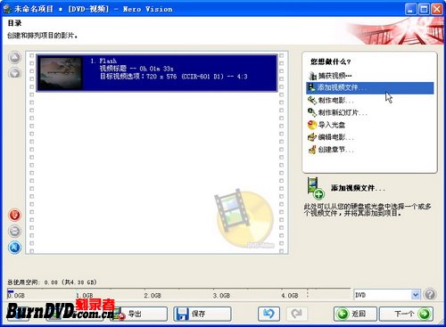
Task: Select the Flash video thumbnail
Action: click(x=62, y=73)
